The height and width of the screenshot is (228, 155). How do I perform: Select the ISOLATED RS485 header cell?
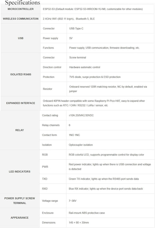click(21, 75)
